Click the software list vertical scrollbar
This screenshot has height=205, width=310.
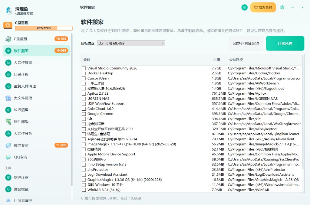click(303, 112)
